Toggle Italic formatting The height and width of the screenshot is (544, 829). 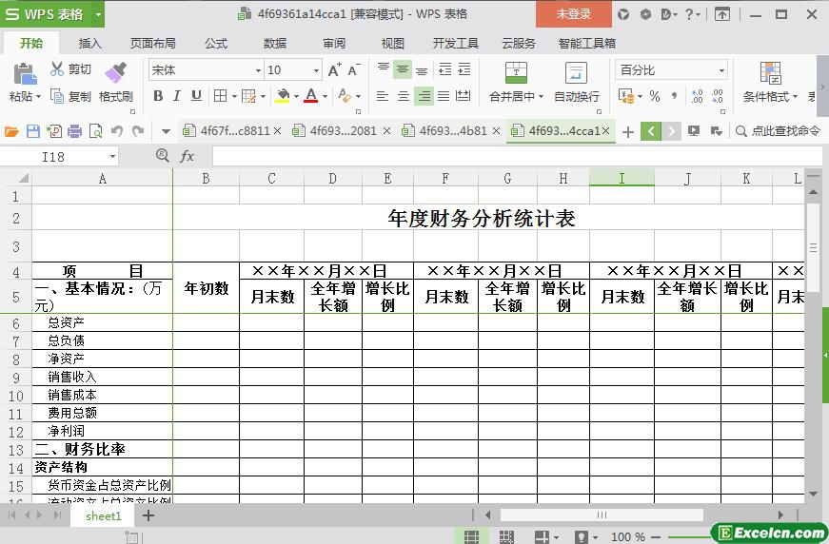[x=177, y=96]
